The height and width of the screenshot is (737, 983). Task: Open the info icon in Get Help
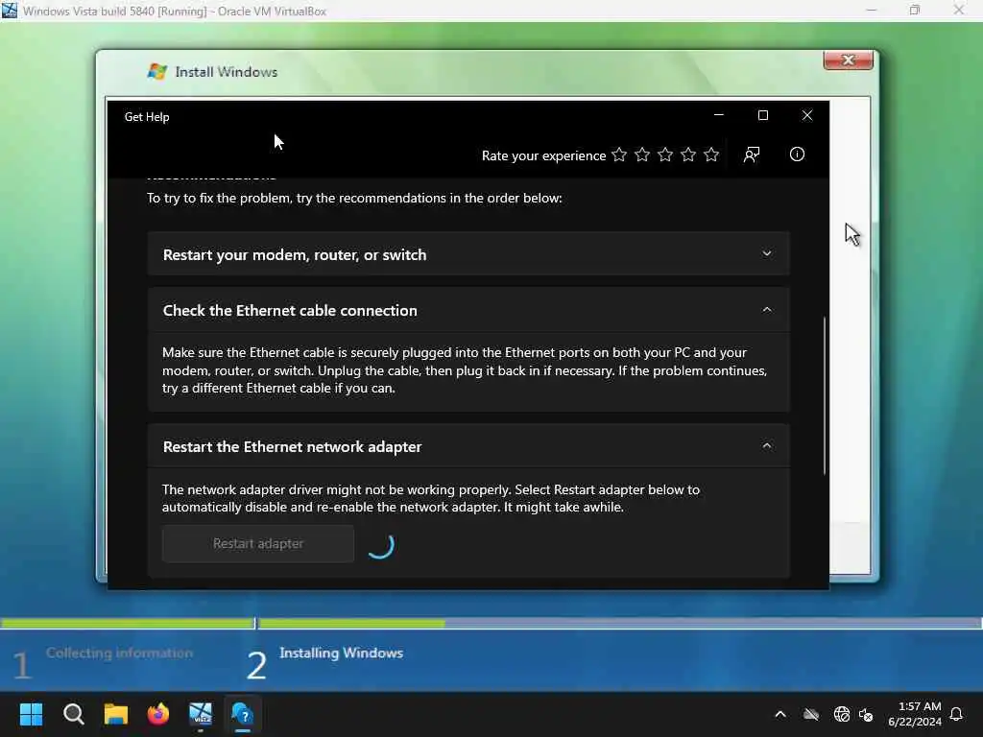pos(797,155)
